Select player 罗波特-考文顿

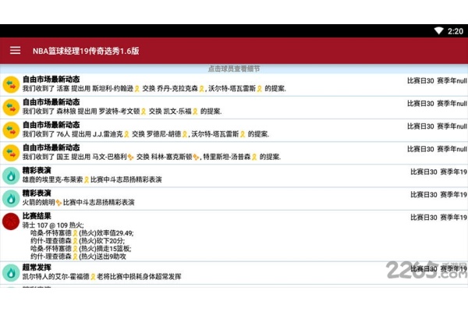119,111
